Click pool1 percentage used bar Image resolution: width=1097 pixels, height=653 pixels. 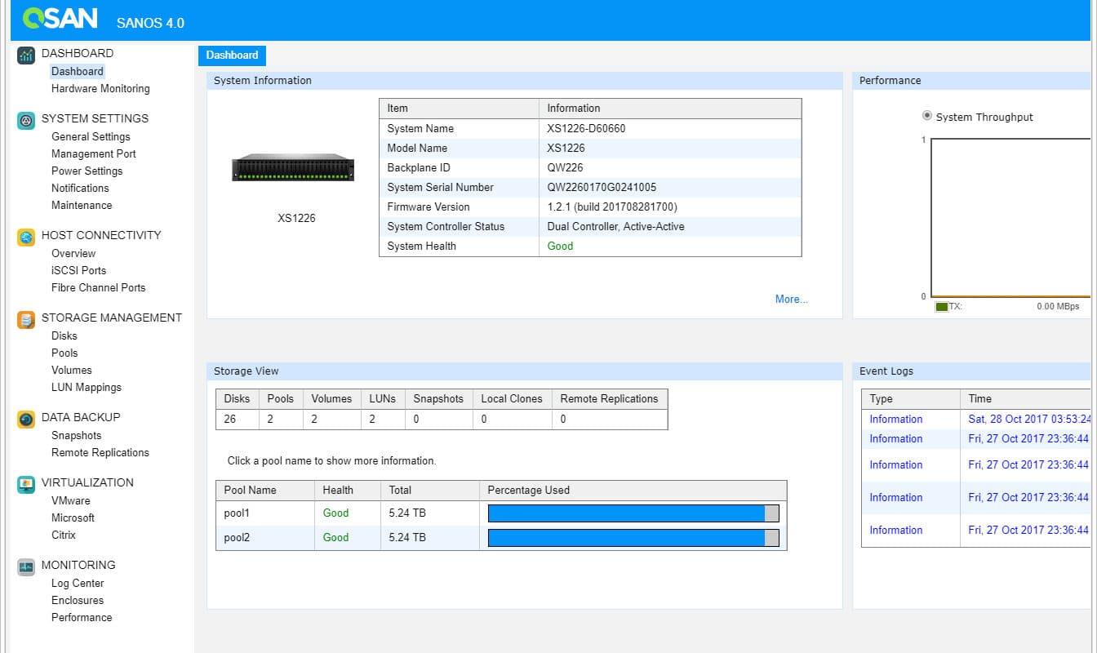click(633, 513)
